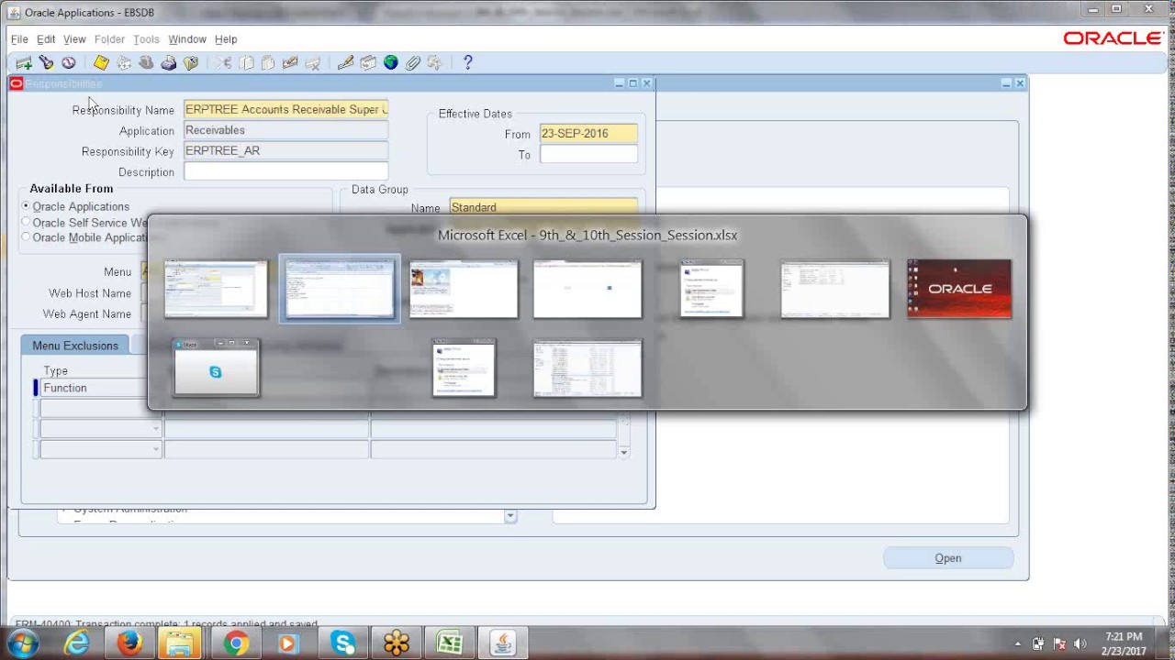
Task: Click the Windows Start button
Action: (x=22, y=643)
